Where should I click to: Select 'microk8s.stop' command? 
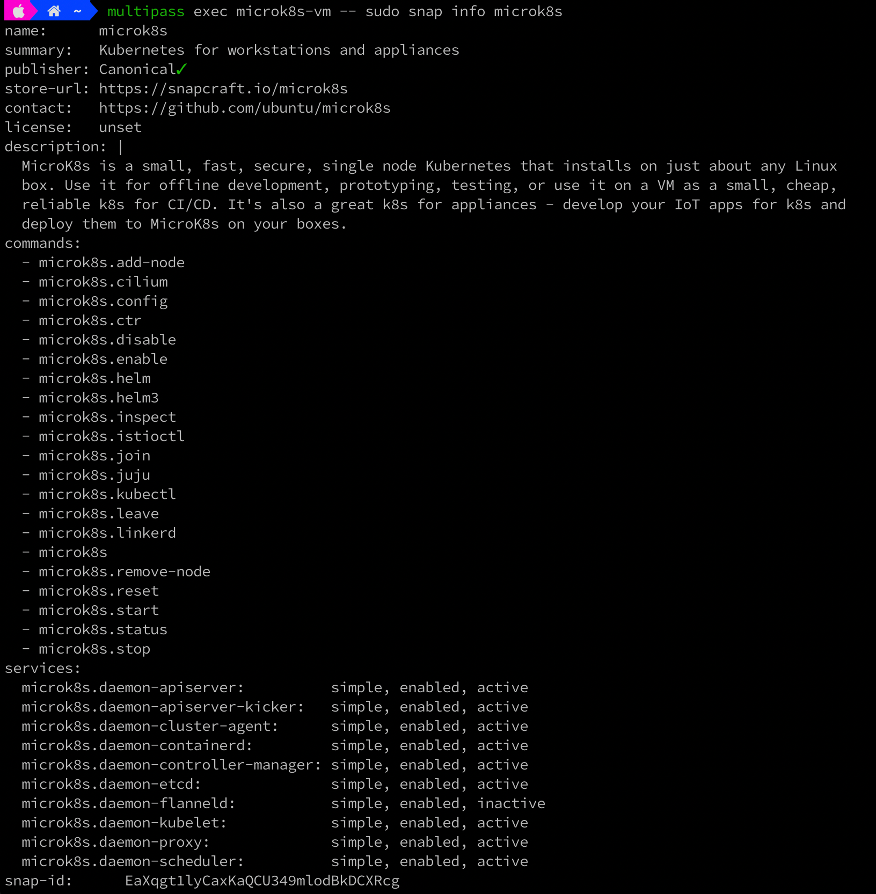(x=94, y=649)
